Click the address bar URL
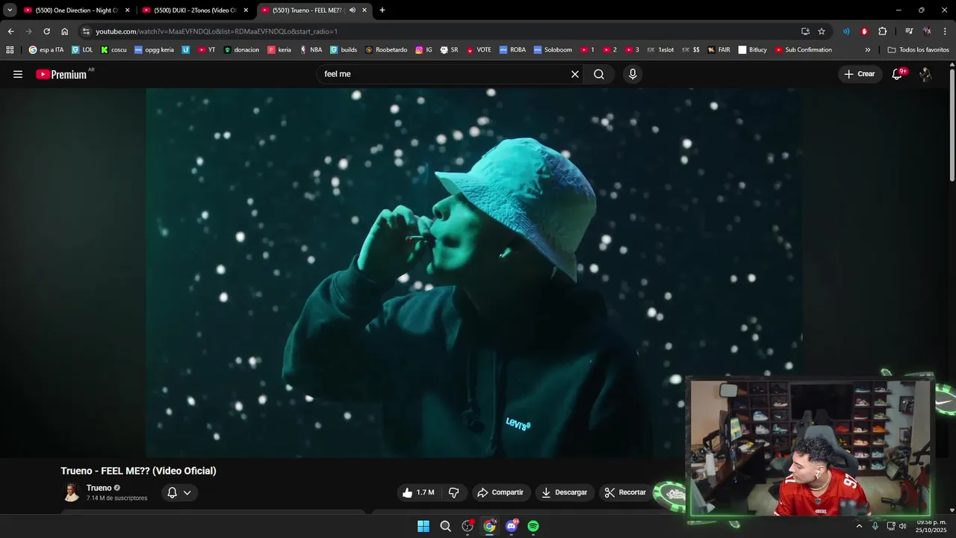The image size is (956, 538). (x=217, y=31)
